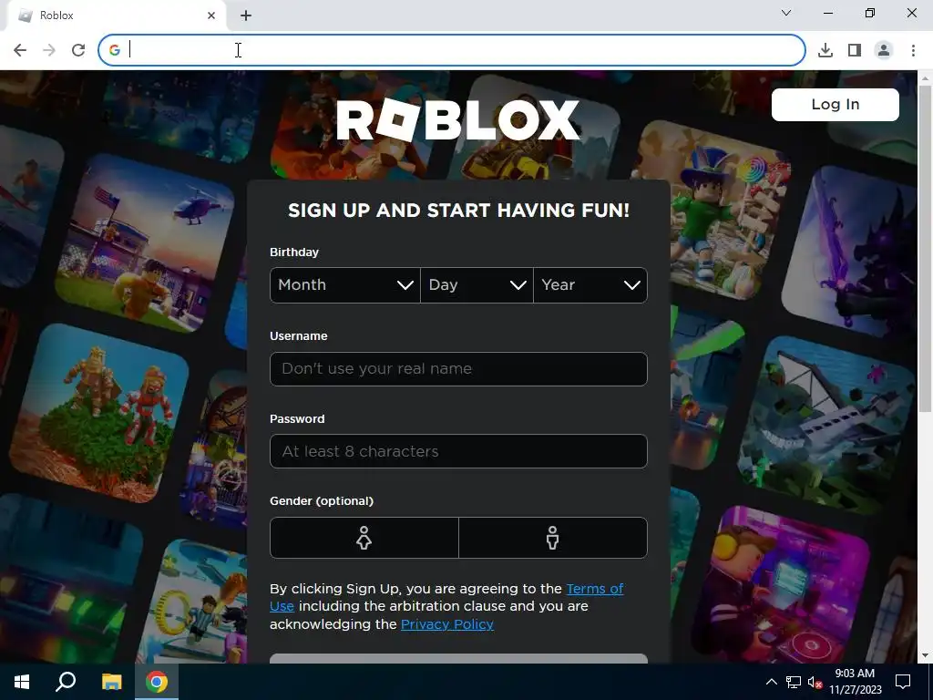
Task: Minimize the Chrome window
Action: [x=828, y=13]
